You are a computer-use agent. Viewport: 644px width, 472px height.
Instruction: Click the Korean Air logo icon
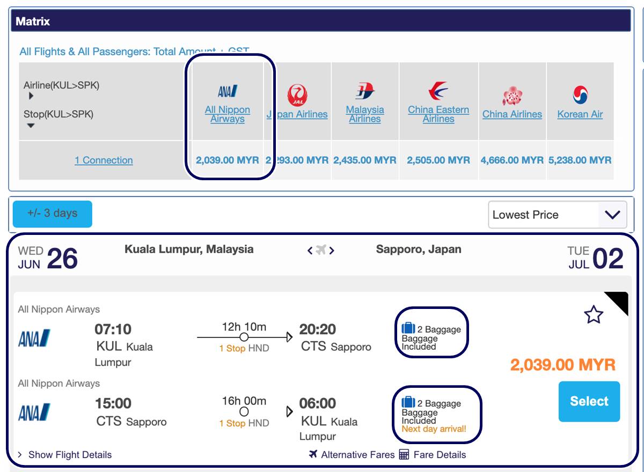(x=580, y=95)
